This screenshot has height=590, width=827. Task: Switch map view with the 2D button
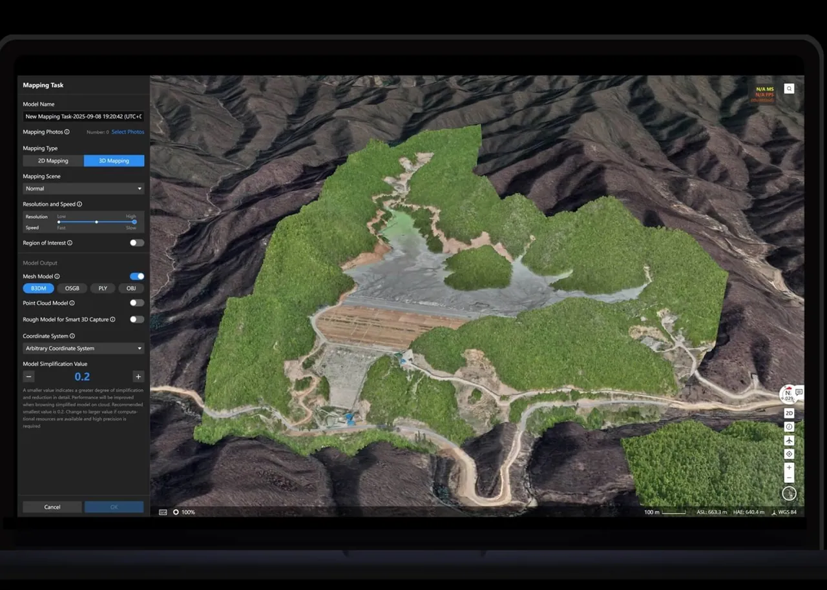pos(789,413)
